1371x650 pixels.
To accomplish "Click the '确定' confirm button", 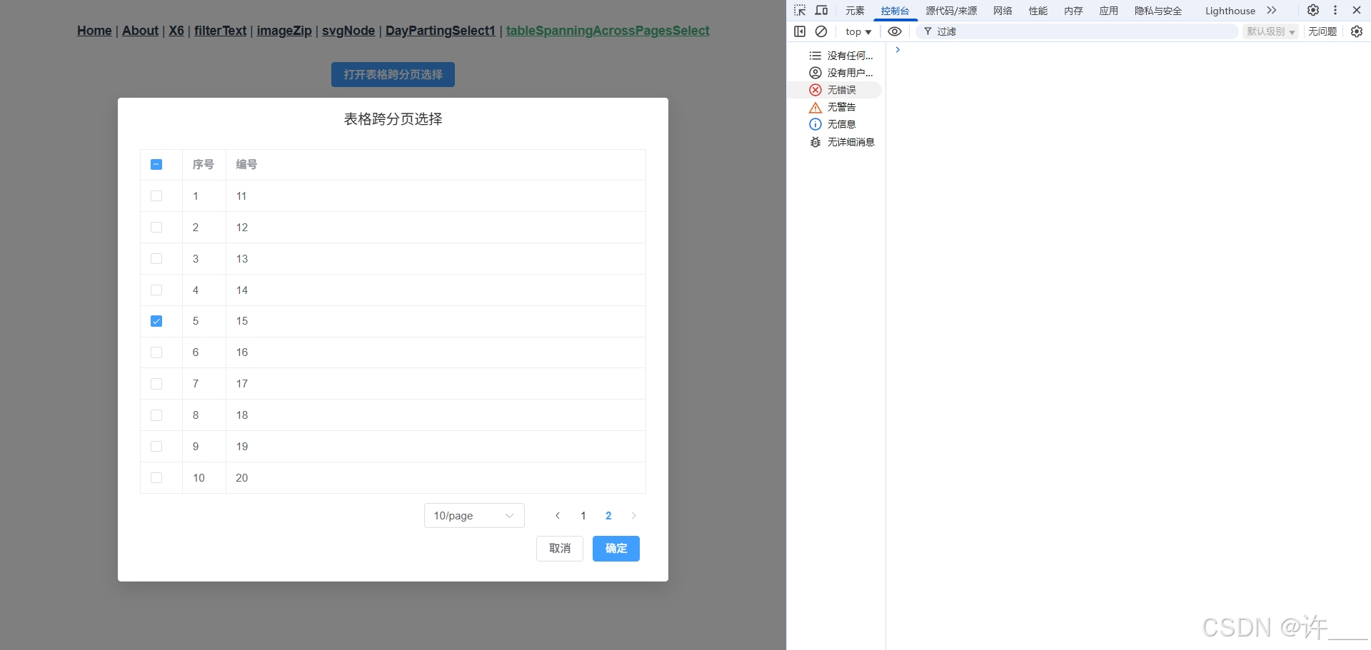I will click(616, 549).
